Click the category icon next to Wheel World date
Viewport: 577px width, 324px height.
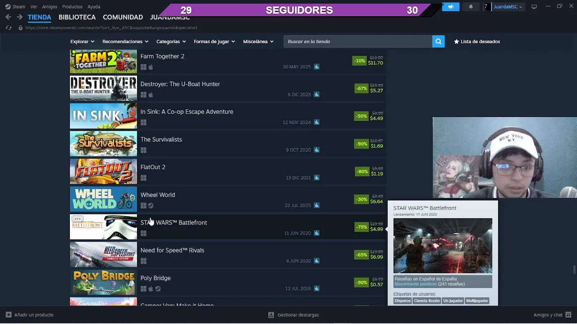click(x=316, y=205)
